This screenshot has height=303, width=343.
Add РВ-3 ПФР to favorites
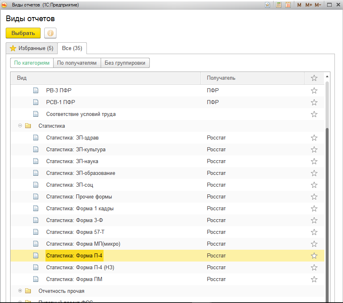point(314,91)
